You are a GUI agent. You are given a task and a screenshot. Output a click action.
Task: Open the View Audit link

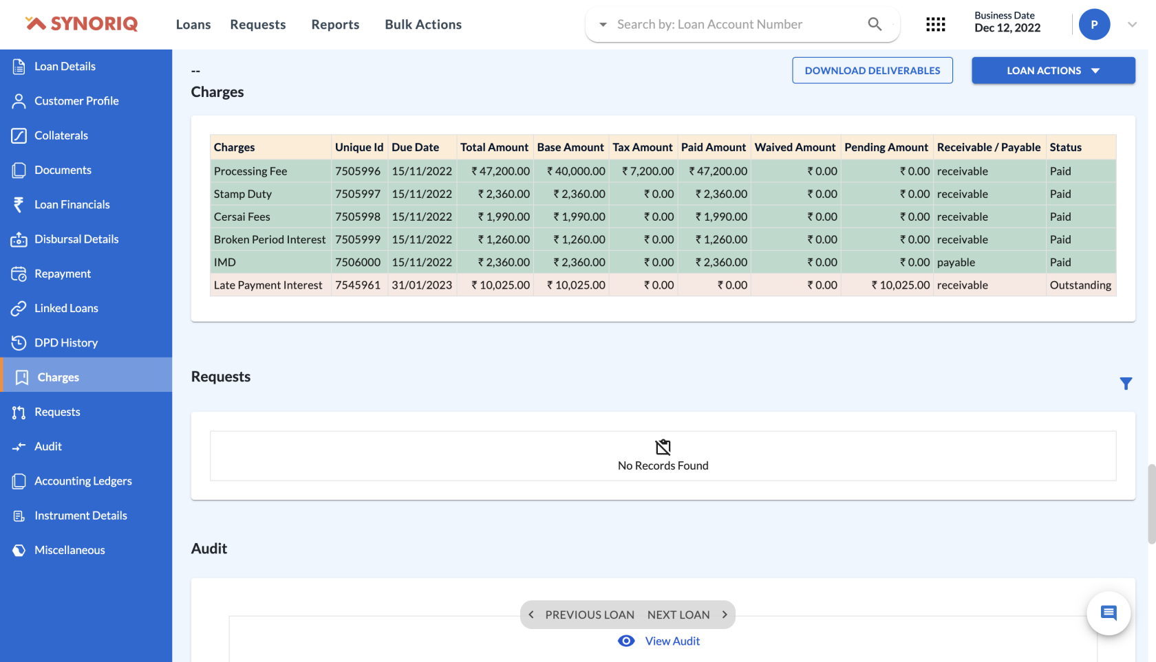point(672,641)
